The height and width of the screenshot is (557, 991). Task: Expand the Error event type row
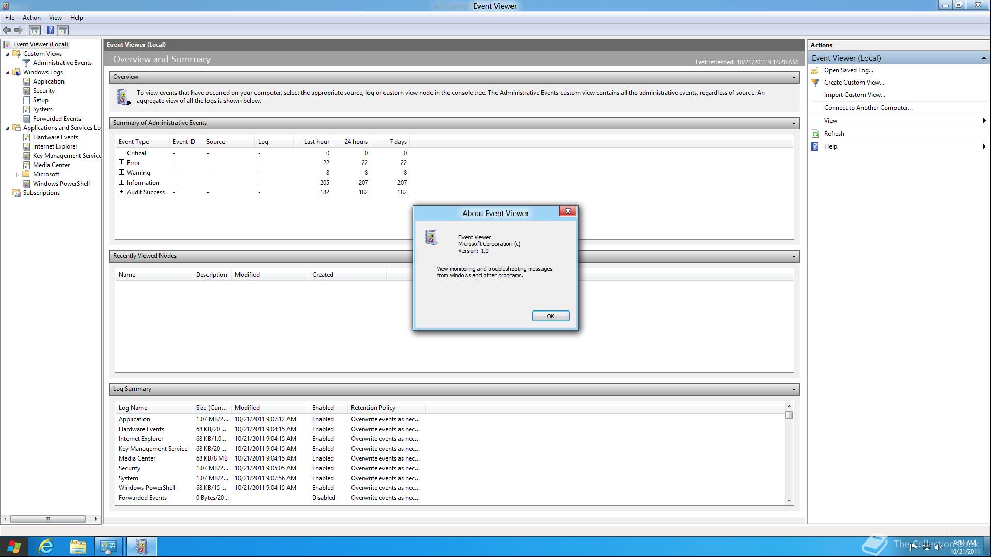coord(121,162)
